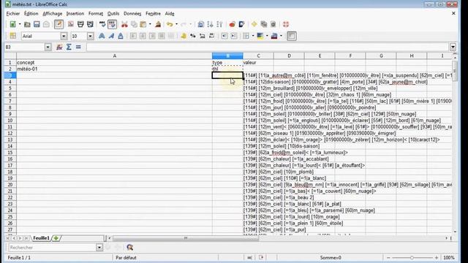Open the Function Wizard fx icon

(x=59, y=47)
